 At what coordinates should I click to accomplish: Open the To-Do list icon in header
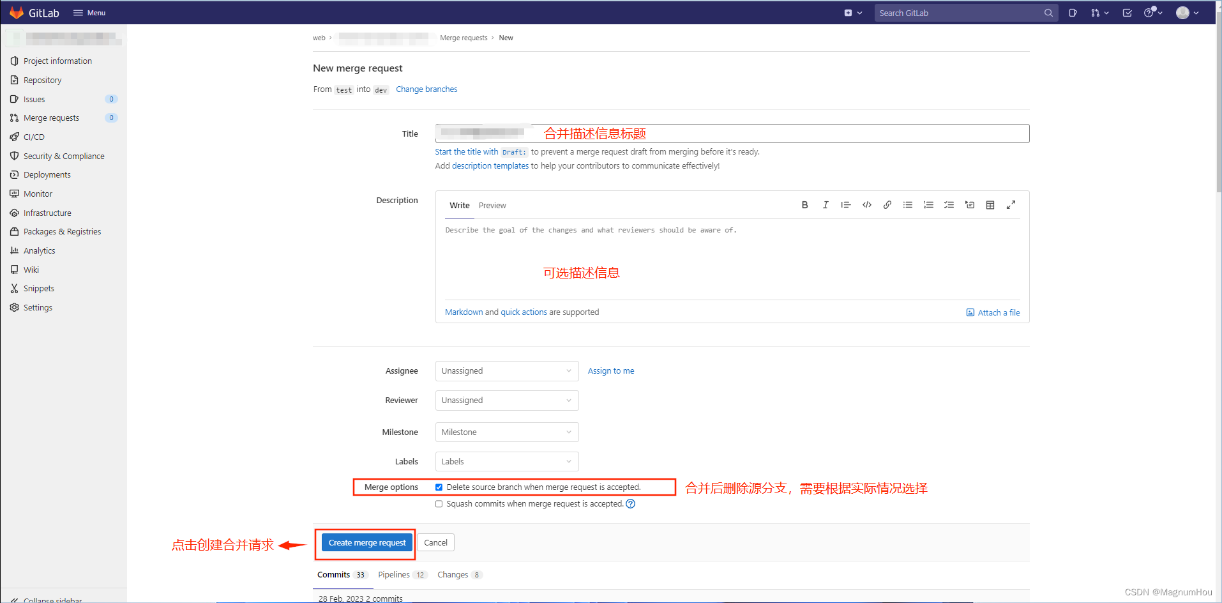click(1127, 13)
